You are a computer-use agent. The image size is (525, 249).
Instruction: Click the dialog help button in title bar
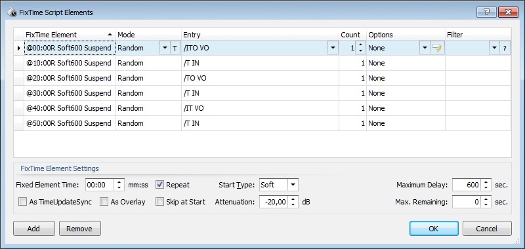pyautogui.click(x=486, y=12)
